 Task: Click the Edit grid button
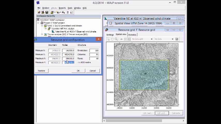point(162,113)
